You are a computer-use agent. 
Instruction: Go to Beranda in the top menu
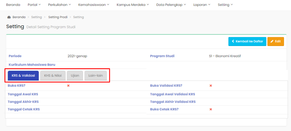pos(13,5)
